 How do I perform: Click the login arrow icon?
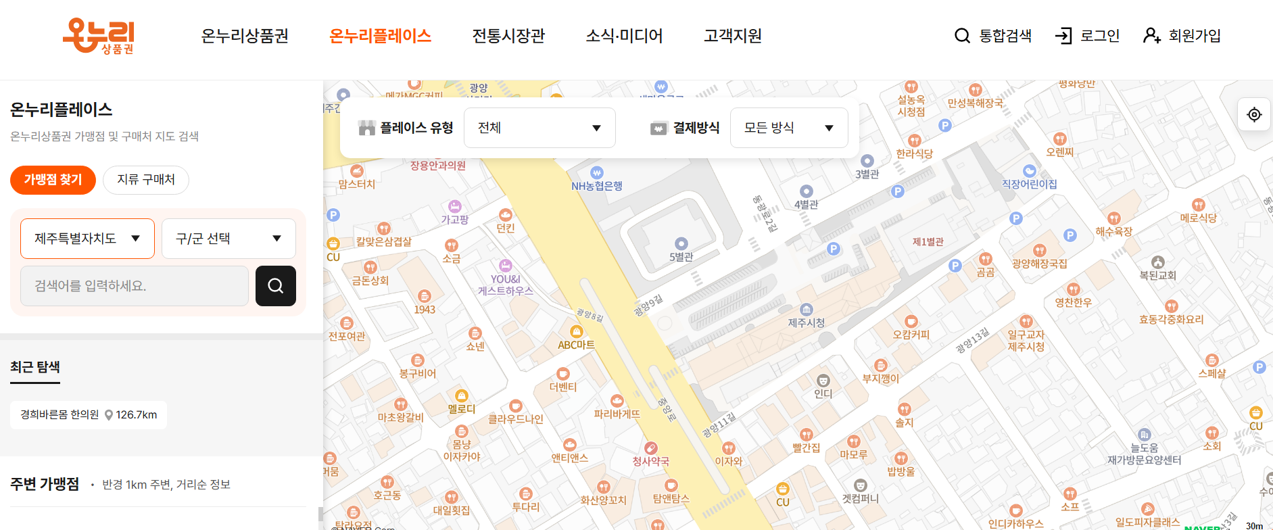(1063, 36)
